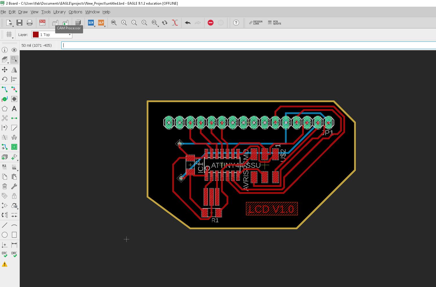
Task: Open the Draw menu
Action: (x=23, y=12)
